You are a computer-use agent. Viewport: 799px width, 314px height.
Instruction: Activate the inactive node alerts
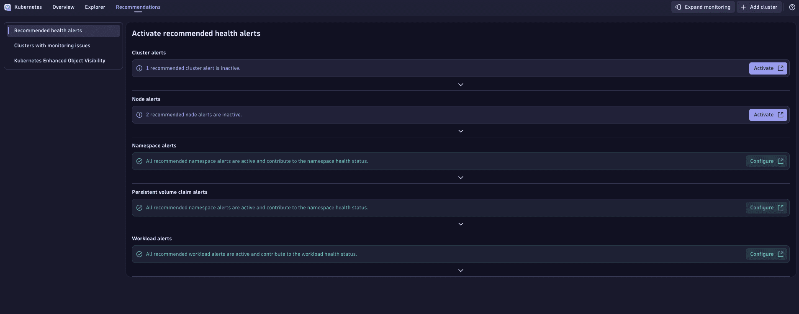[768, 115]
